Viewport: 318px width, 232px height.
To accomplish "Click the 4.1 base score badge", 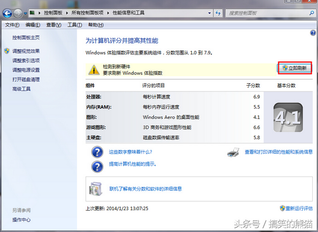I will tap(288, 118).
